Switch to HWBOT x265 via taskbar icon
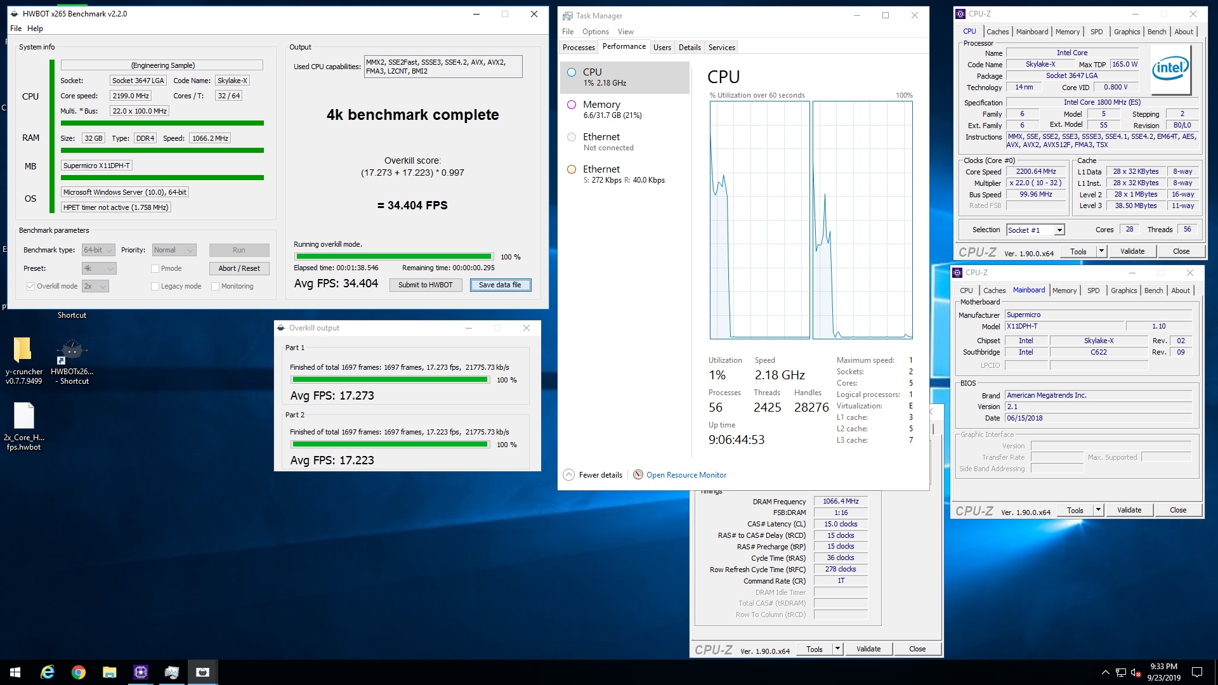Screen dimensions: 1218x685 (202, 672)
